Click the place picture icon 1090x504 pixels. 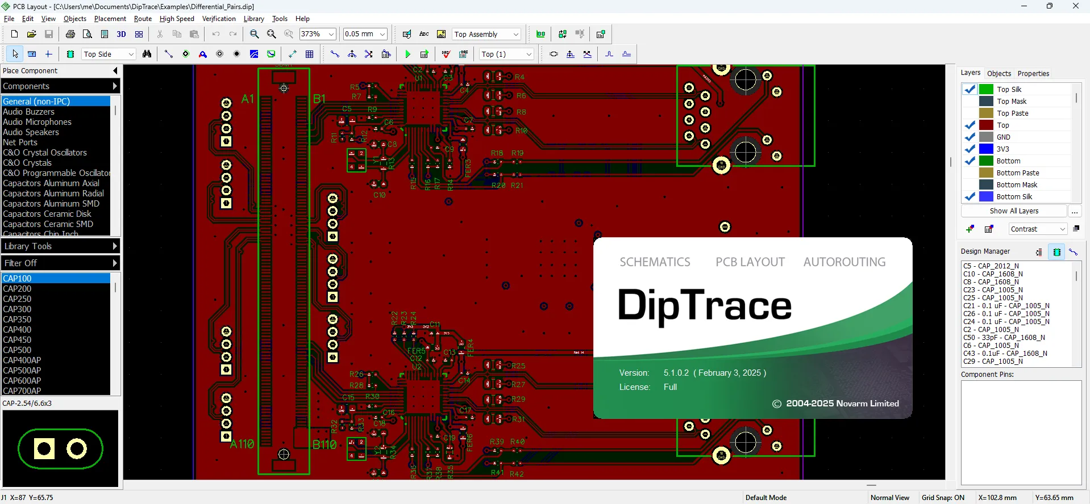(x=441, y=34)
